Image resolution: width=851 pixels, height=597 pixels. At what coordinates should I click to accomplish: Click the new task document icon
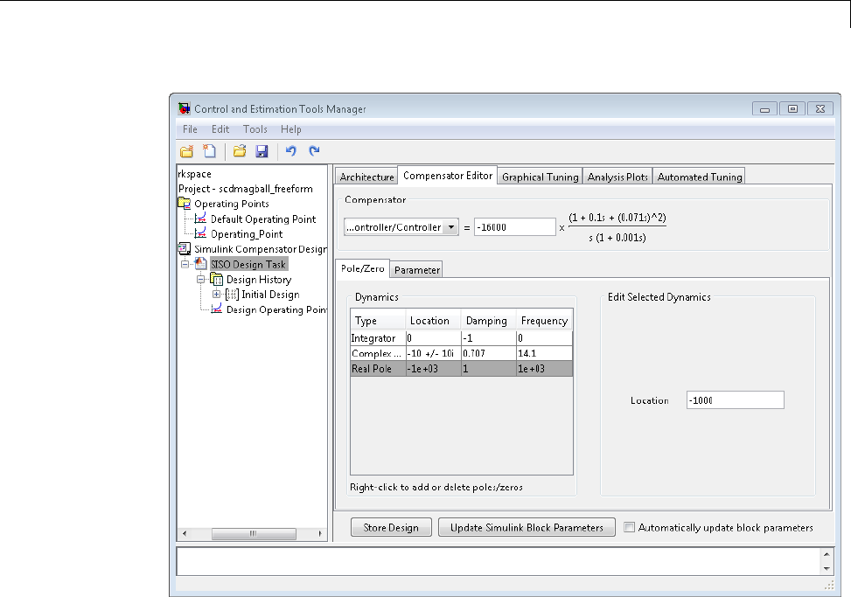coord(210,151)
